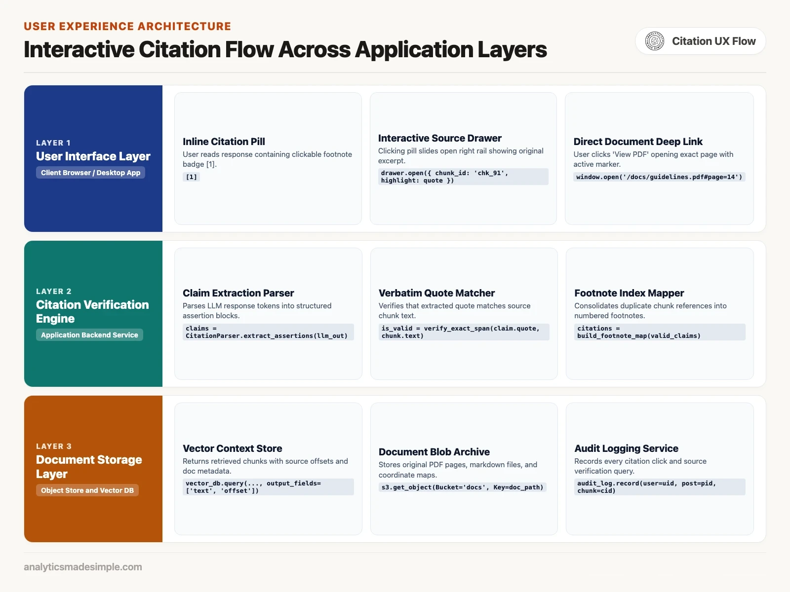Click the Interactive Source Drawer title
This screenshot has height=592, width=790.
coord(439,138)
